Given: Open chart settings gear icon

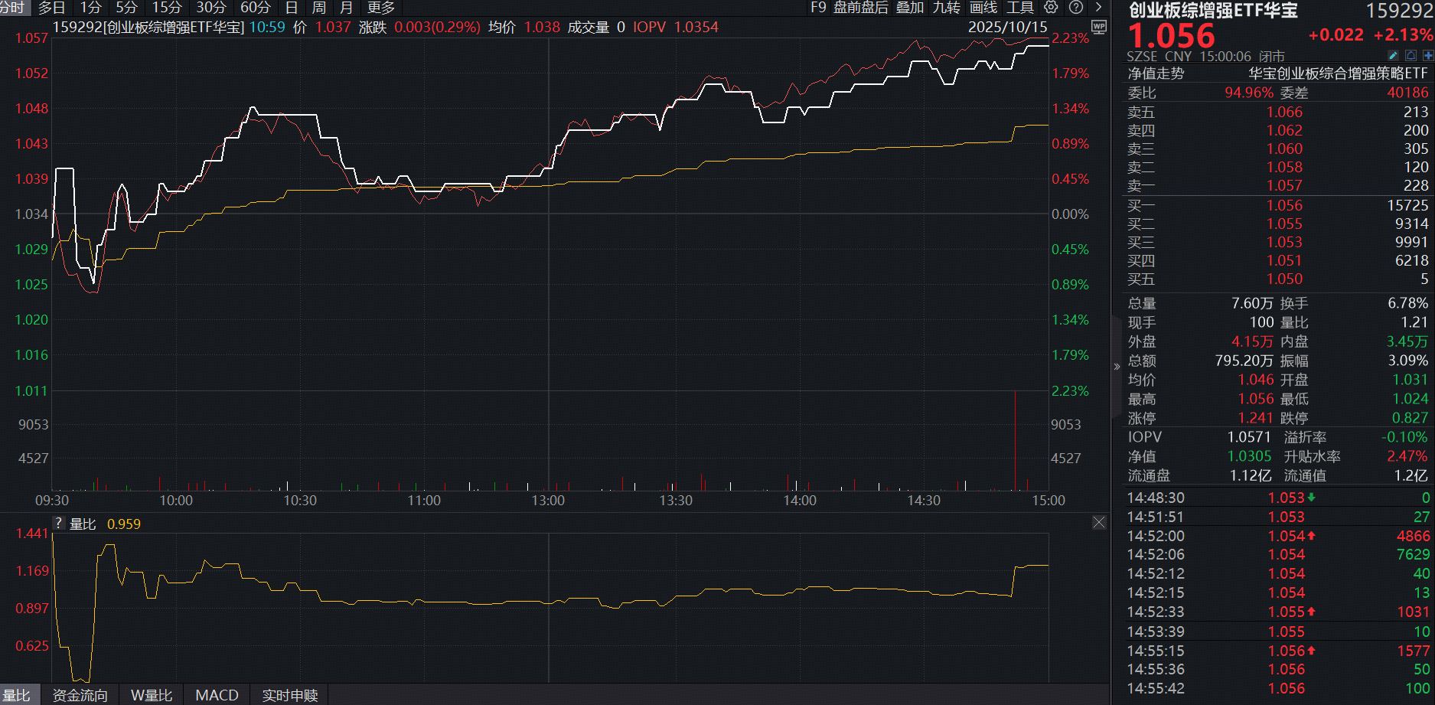Looking at the screenshot, I should 1051,8.
